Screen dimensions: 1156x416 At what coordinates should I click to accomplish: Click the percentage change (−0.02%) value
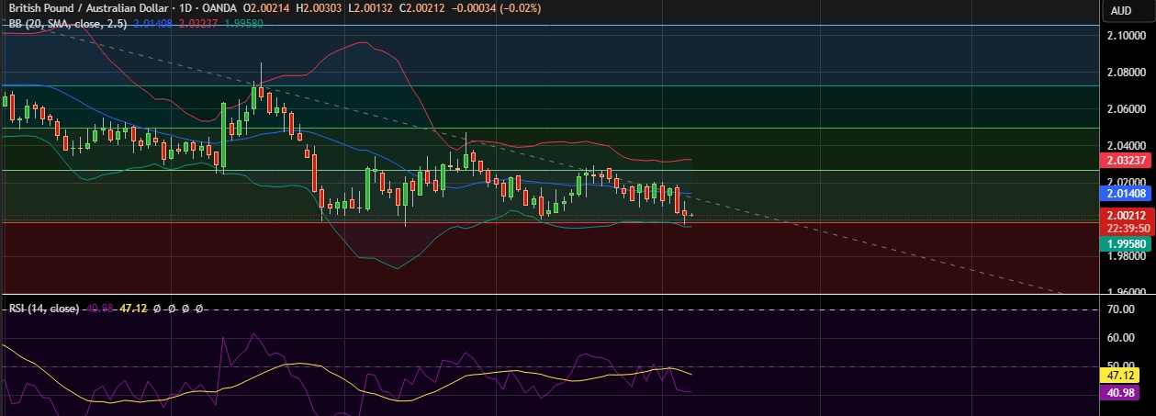[516, 8]
